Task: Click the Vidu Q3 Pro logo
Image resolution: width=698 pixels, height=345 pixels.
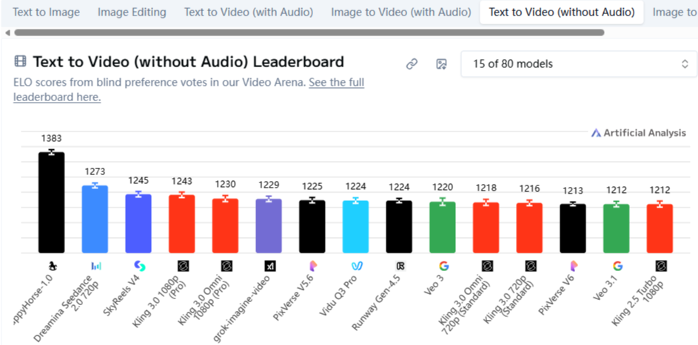Action: pyautogui.click(x=356, y=265)
